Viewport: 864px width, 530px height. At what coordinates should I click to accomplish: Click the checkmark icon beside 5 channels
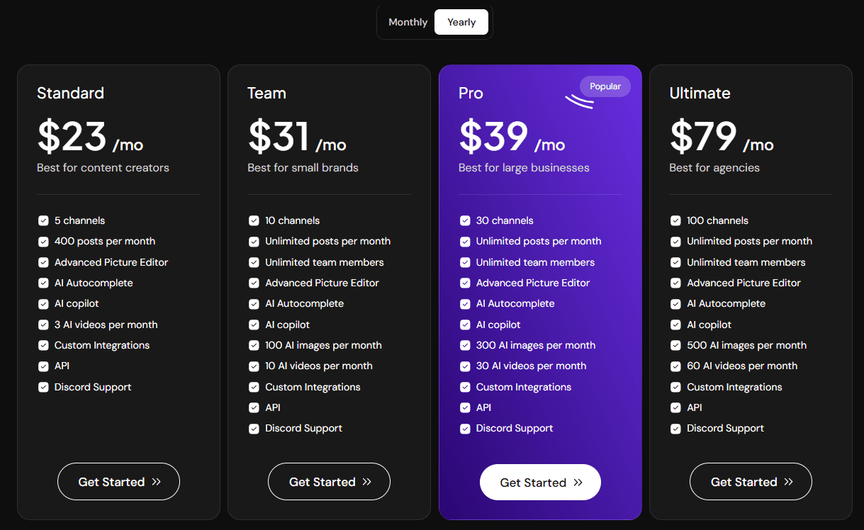point(43,220)
